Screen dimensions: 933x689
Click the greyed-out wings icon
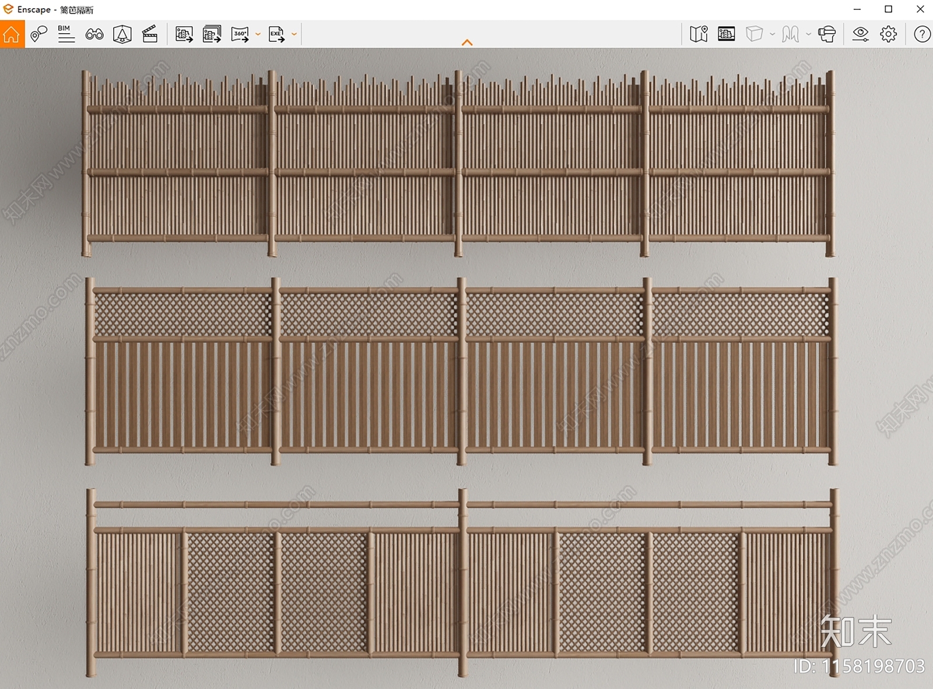coord(791,34)
